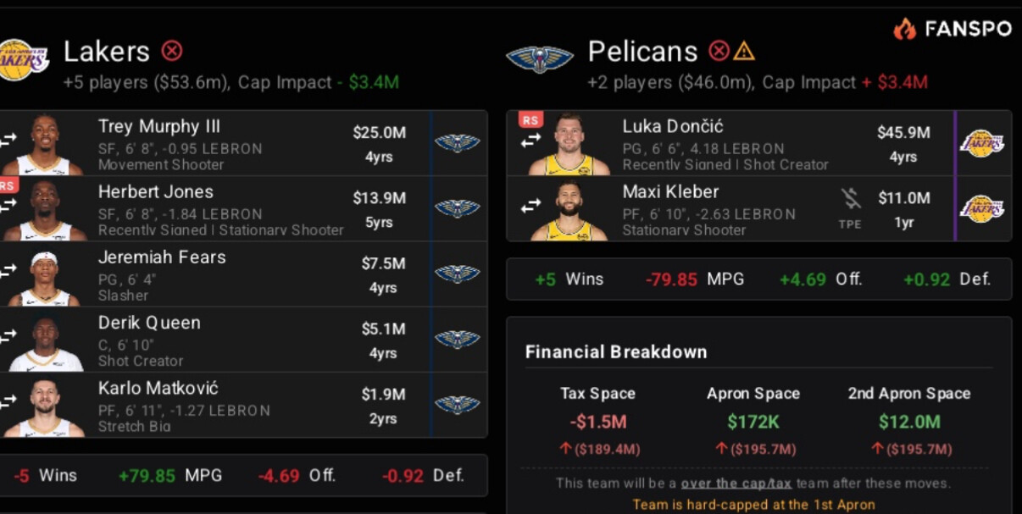Click the yellow warning triangle beside Pelicans
Viewport: 1022px width, 514px height.
coord(743,52)
